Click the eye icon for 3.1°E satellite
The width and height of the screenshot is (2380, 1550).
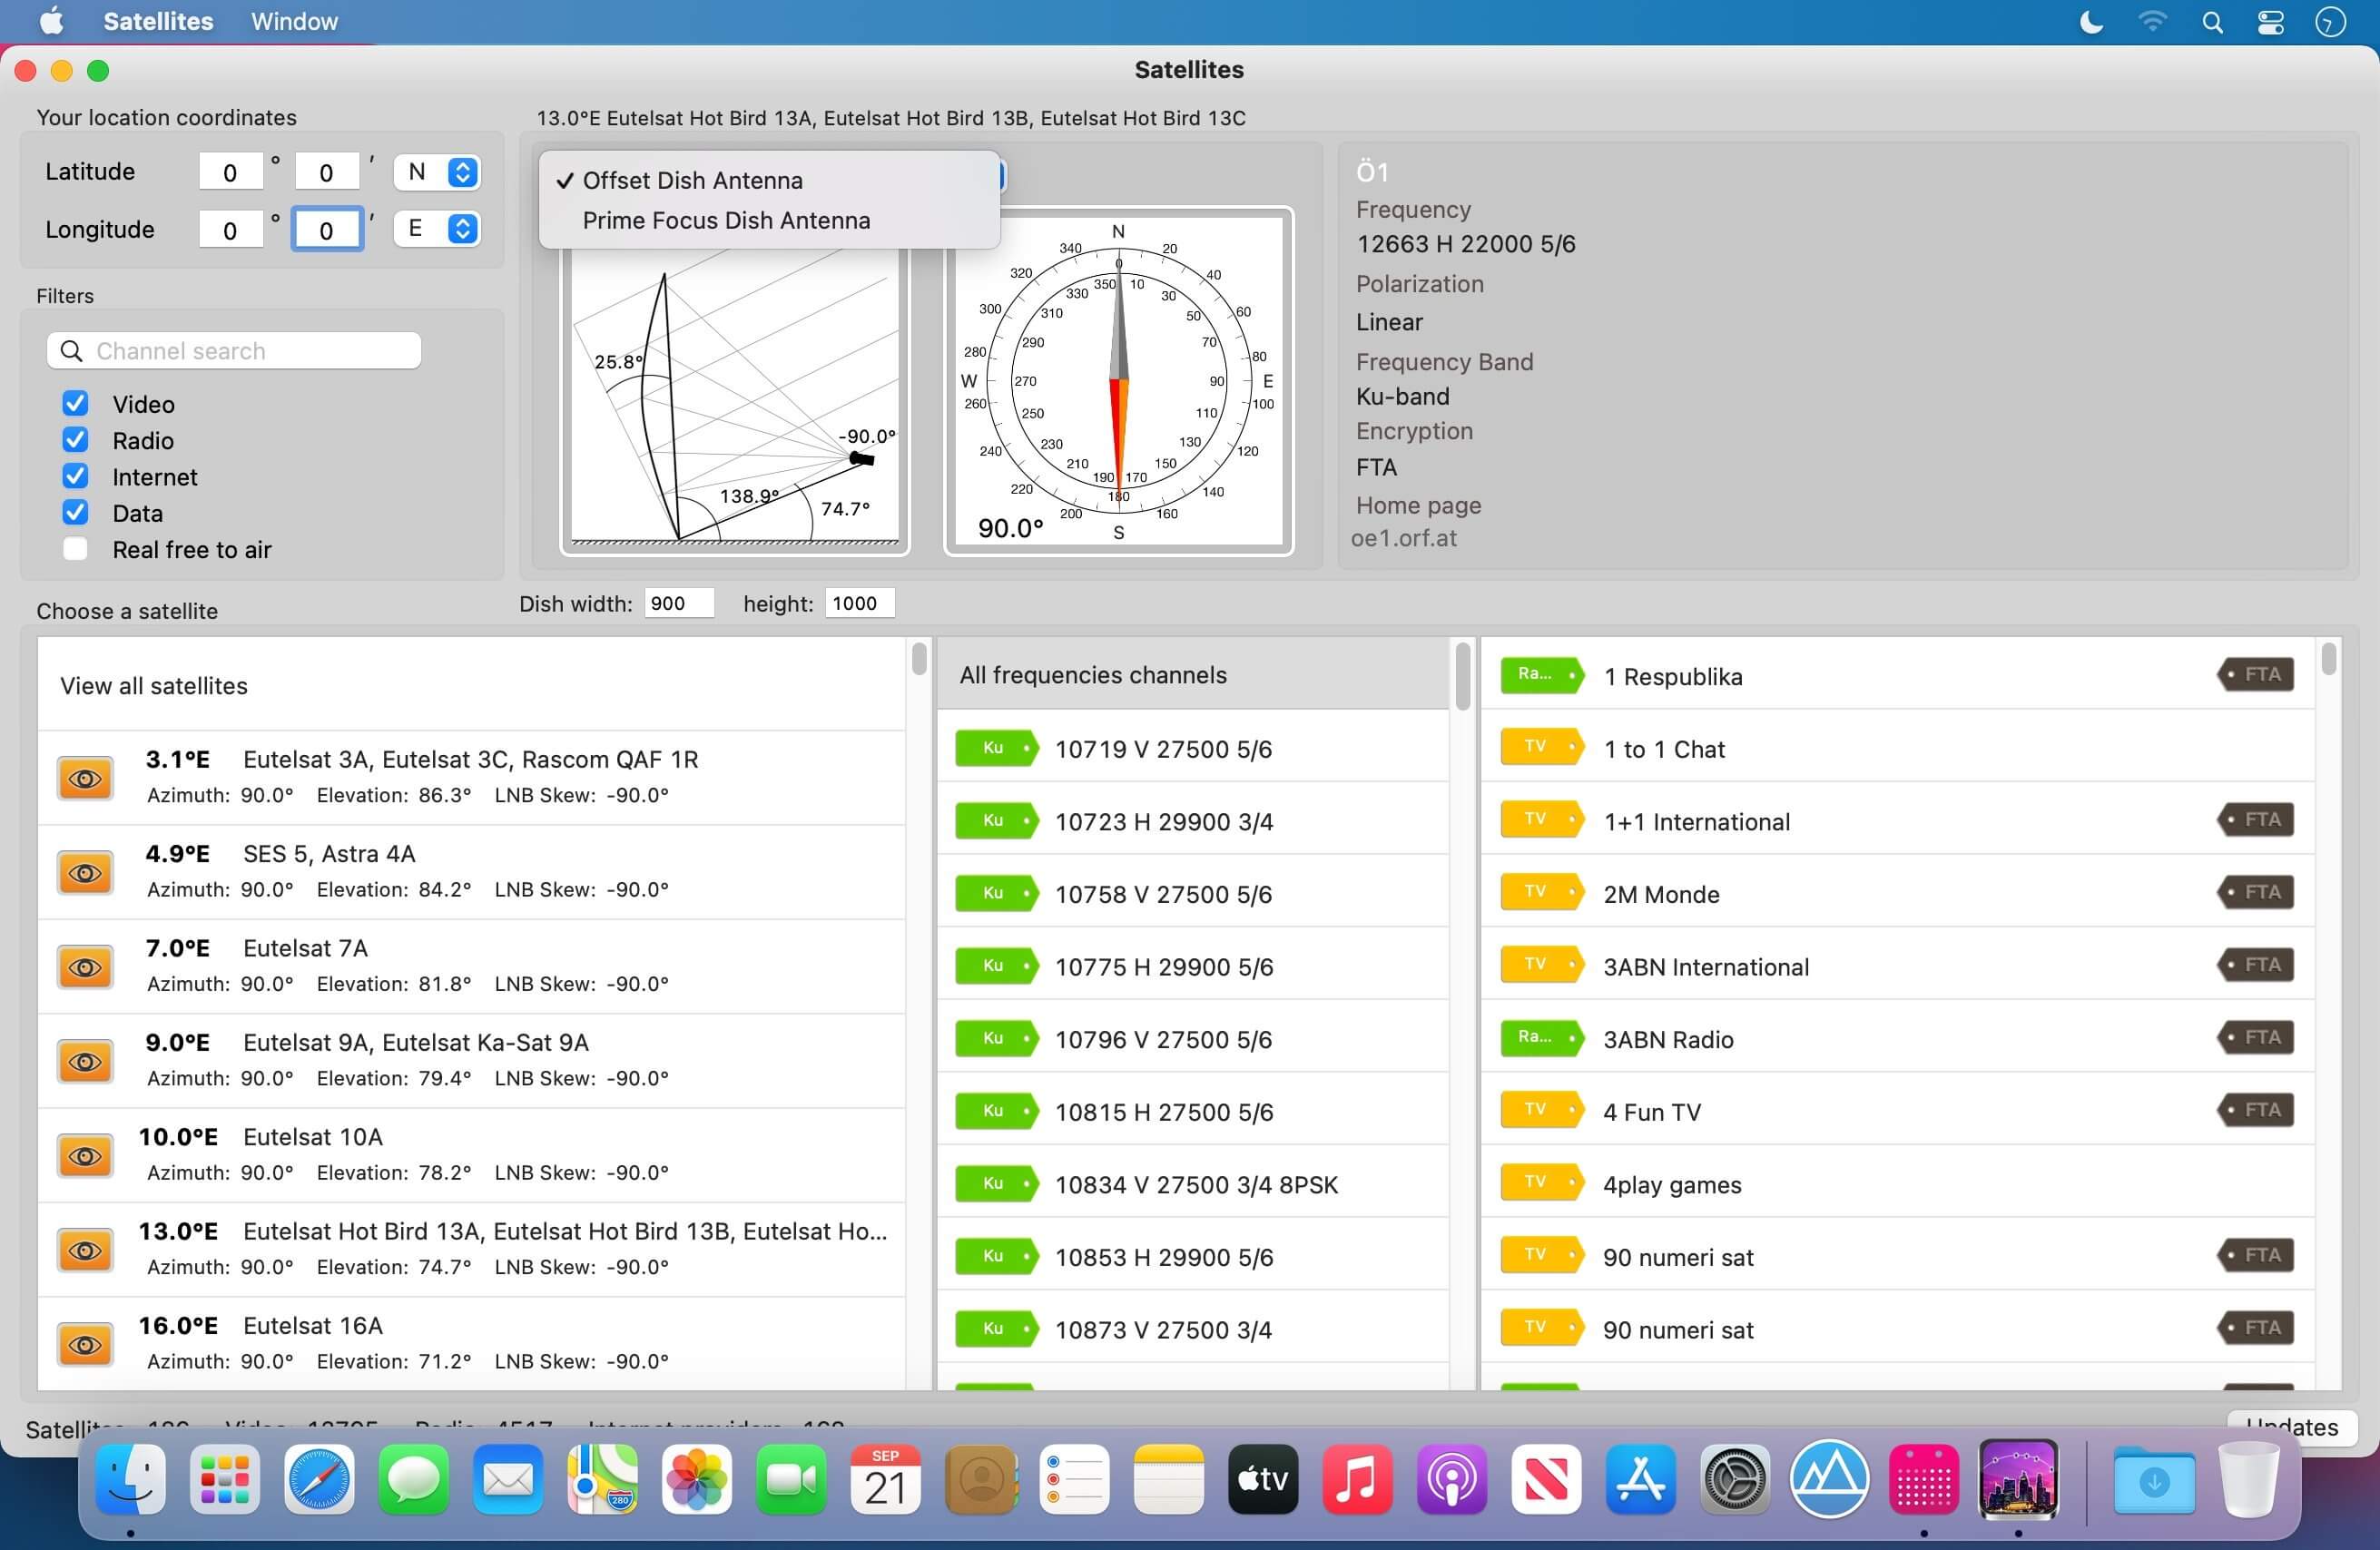(85, 778)
